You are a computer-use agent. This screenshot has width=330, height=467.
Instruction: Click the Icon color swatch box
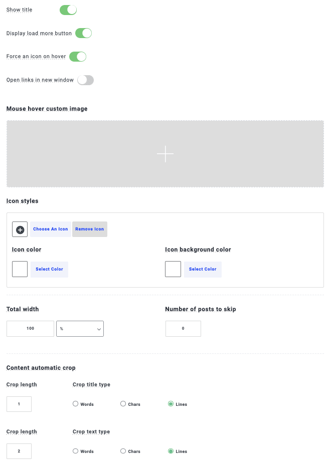point(20,269)
